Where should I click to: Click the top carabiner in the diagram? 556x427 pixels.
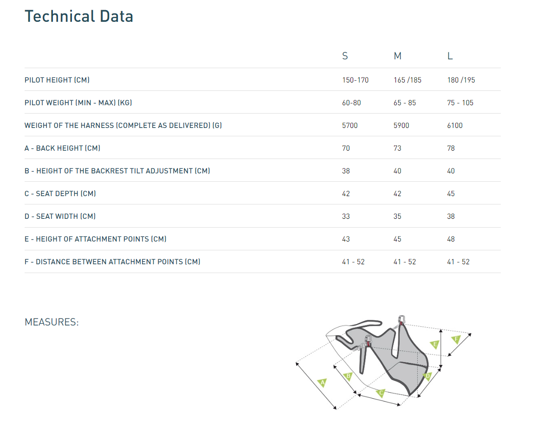401,320
